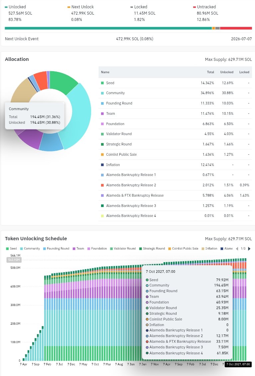255x376 pixels.
Task: Click the Next Unlock Event date 2026-07-07
Action: [x=241, y=39]
